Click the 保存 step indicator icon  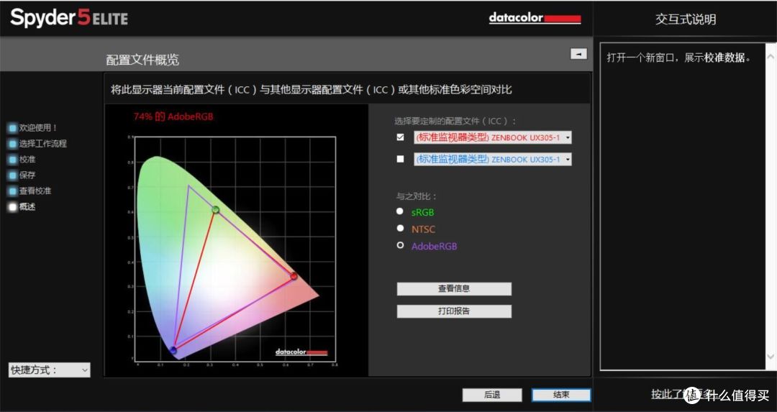13,175
